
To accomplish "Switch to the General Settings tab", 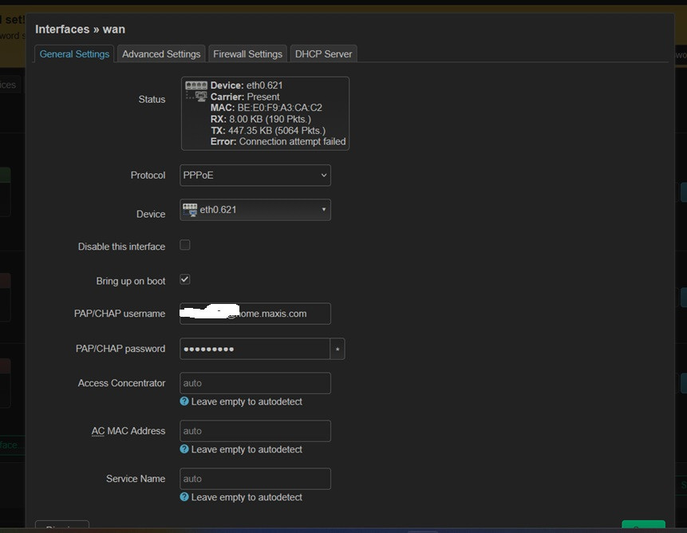I will tap(74, 54).
